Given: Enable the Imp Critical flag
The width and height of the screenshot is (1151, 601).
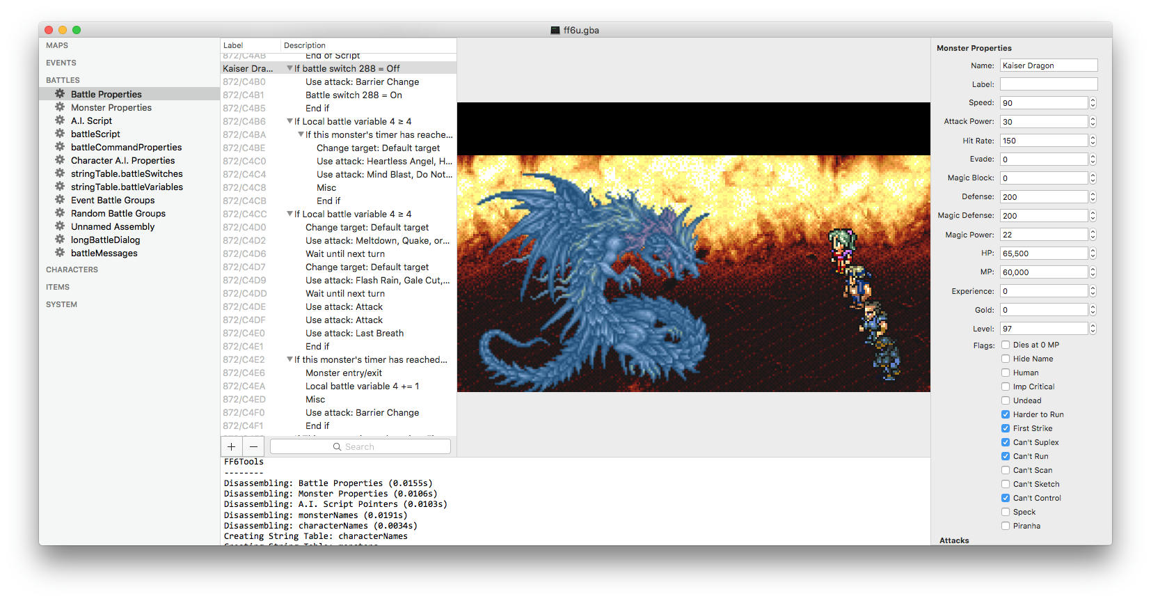Looking at the screenshot, I should [x=1006, y=387].
